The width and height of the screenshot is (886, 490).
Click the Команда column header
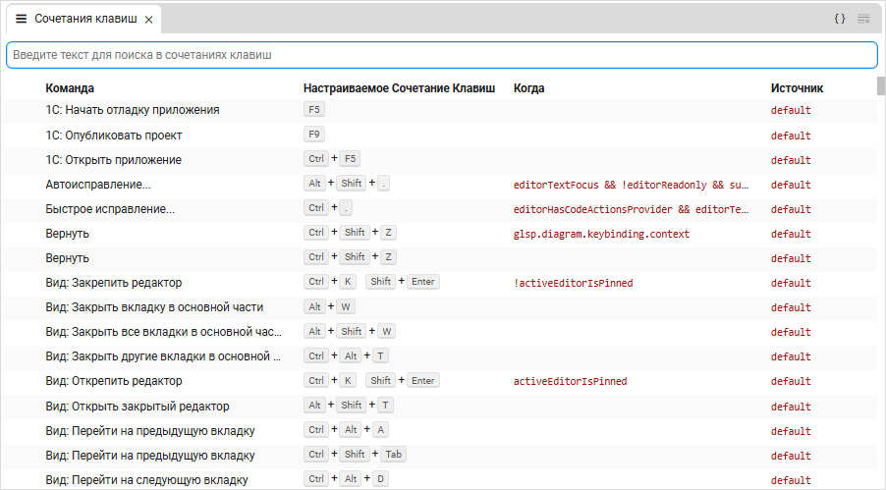(70, 88)
